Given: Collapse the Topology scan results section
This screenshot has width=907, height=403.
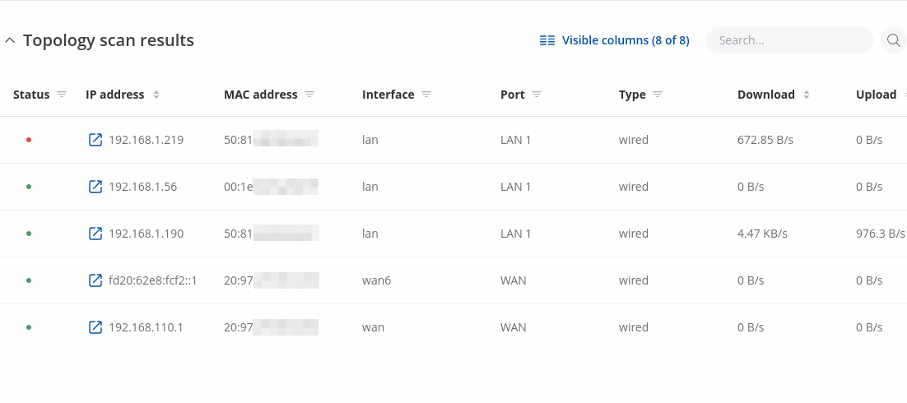Looking at the screenshot, I should (x=10, y=40).
